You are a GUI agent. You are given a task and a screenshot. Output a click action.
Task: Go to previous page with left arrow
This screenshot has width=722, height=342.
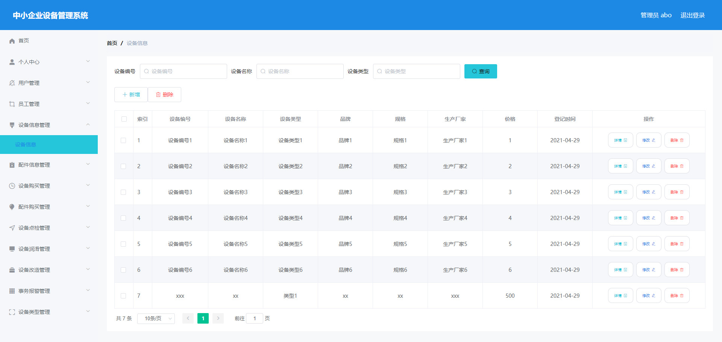188,318
